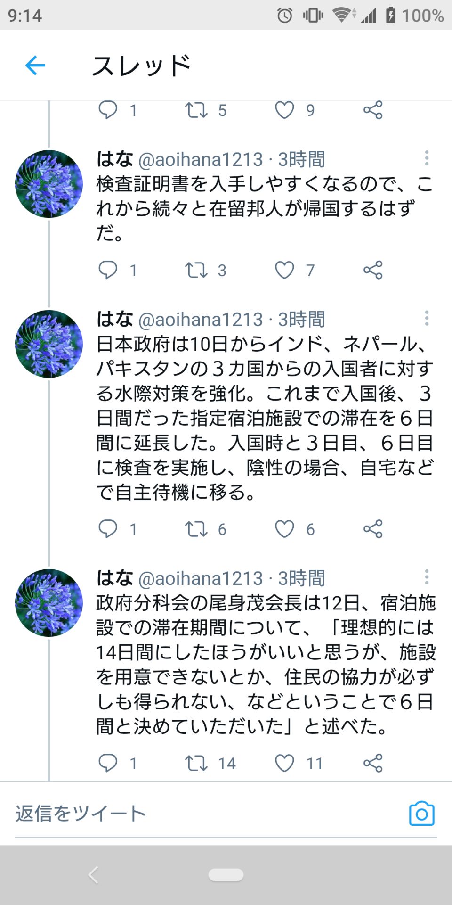Share the tweet about 検査証明書
This screenshot has width=452, height=905.
coord(372,270)
